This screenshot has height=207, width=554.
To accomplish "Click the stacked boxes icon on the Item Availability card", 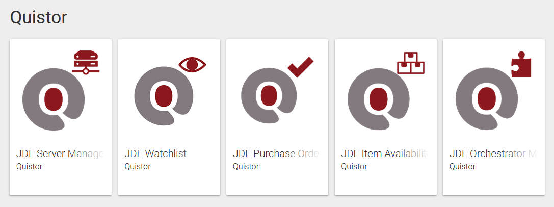I will 411,63.
